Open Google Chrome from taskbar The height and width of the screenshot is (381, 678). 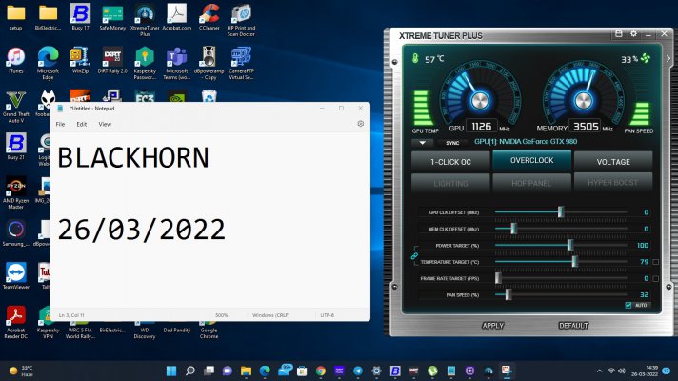[x=320, y=371]
